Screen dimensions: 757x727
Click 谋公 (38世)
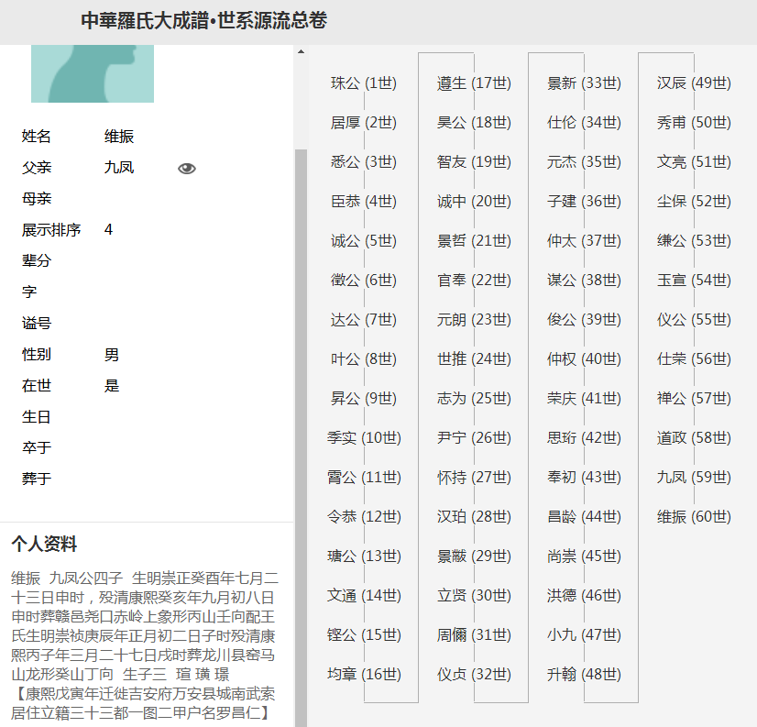point(584,281)
